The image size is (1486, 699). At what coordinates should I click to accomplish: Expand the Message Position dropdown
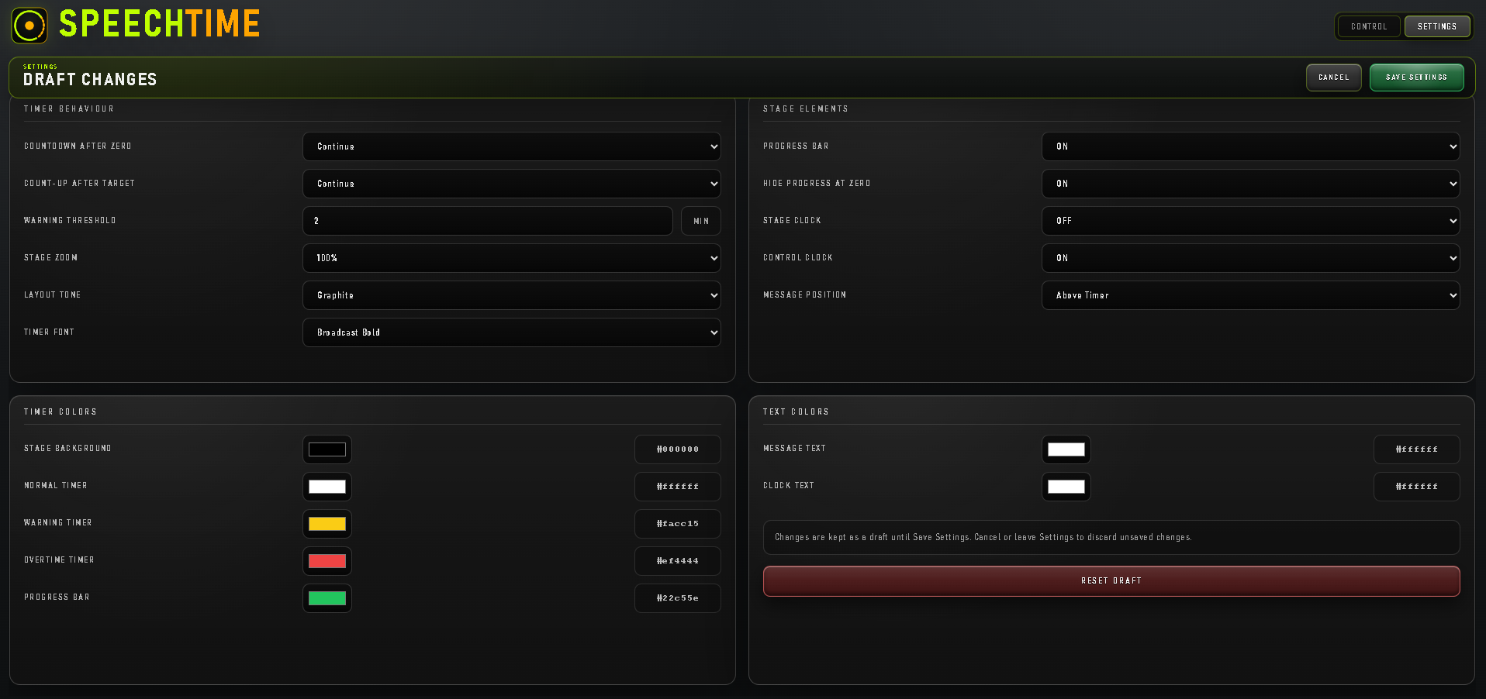pos(1251,295)
